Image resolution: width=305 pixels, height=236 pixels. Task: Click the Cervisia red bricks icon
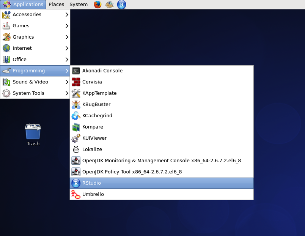pyautogui.click(x=76, y=82)
